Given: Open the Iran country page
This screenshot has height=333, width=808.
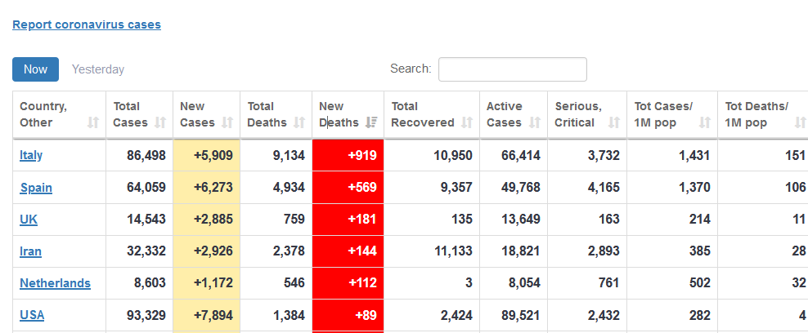Looking at the screenshot, I should (x=31, y=251).
